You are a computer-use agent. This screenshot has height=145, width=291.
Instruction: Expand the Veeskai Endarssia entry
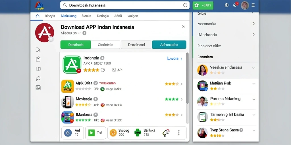pyautogui.click(x=254, y=68)
